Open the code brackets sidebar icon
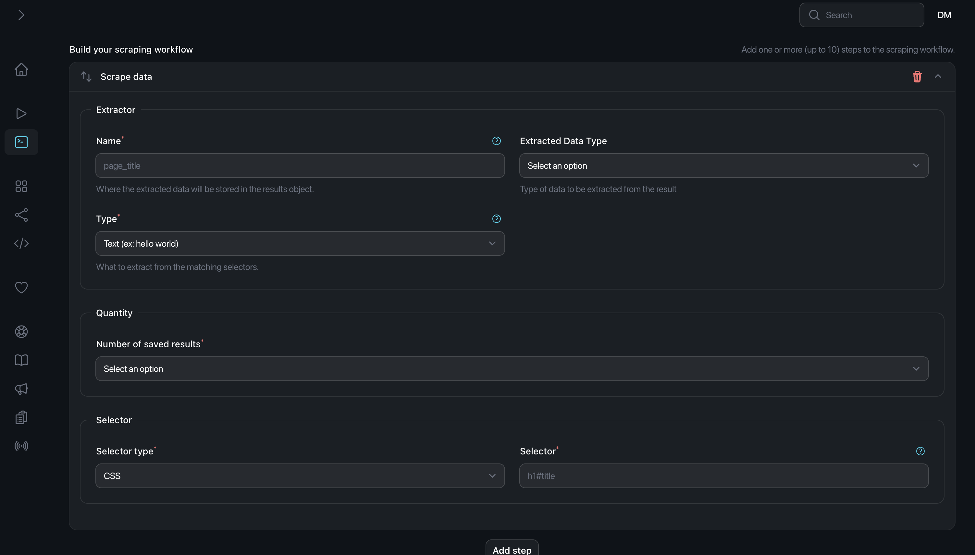 (x=21, y=243)
